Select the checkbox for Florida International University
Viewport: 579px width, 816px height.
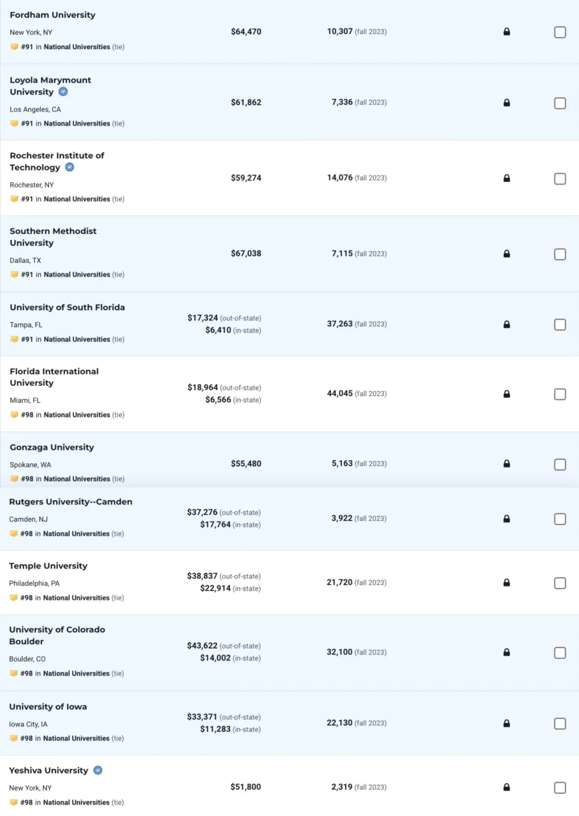tap(560, 394)
